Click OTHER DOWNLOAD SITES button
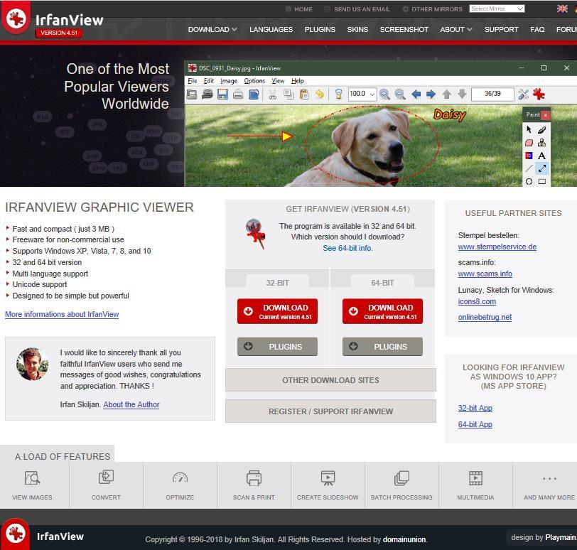 (x=330, y=380)
